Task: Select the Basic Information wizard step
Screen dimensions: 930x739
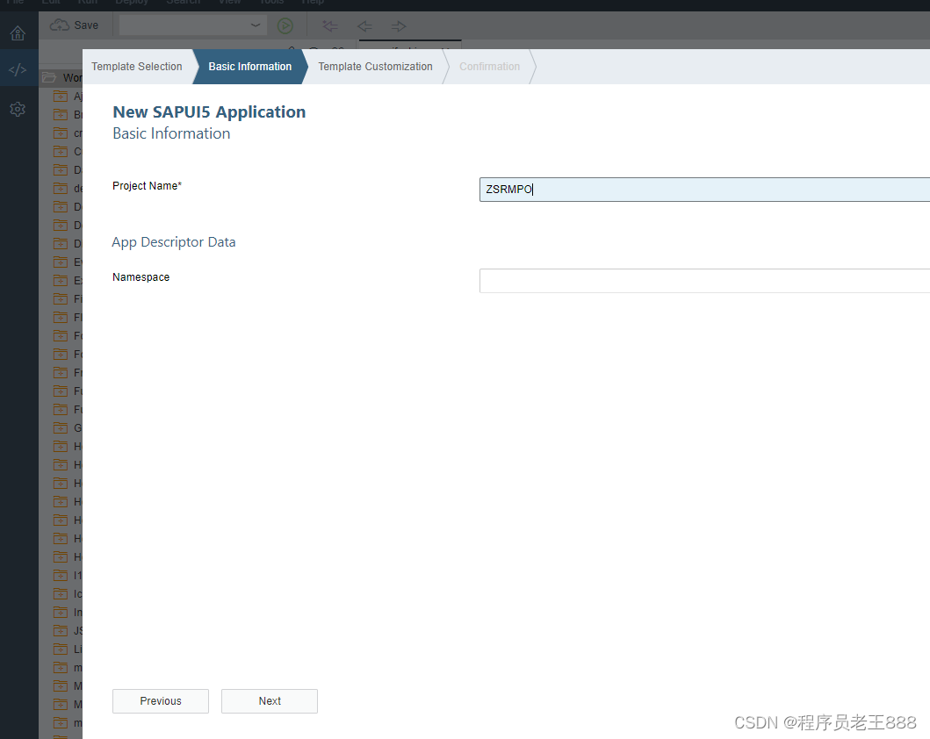Action: pos(249,67)
